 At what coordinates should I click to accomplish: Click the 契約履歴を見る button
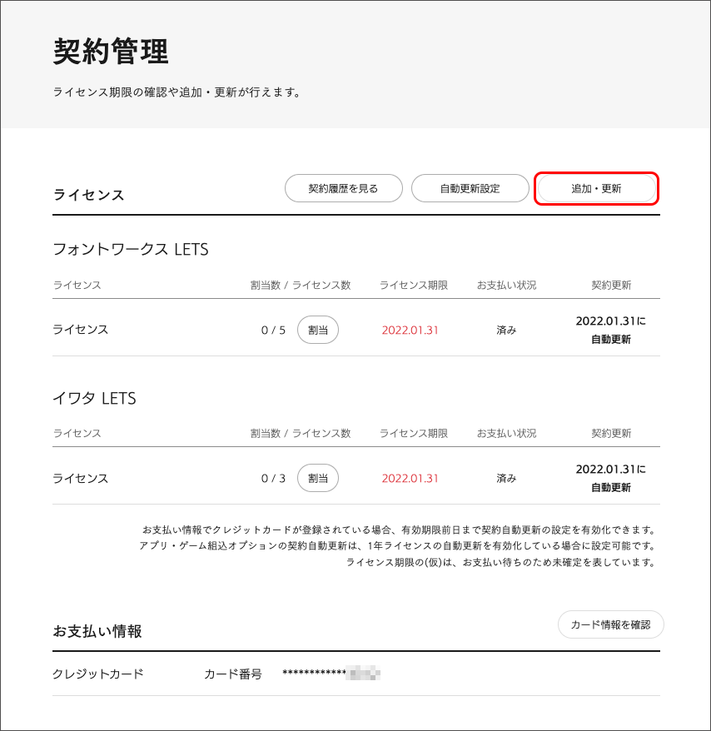[x=343, y=188]
